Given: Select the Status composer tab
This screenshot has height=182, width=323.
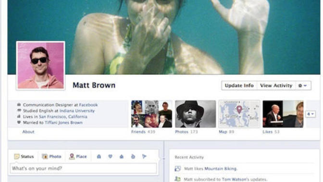Looking at the screenshot, I should (x=24, y=156).
